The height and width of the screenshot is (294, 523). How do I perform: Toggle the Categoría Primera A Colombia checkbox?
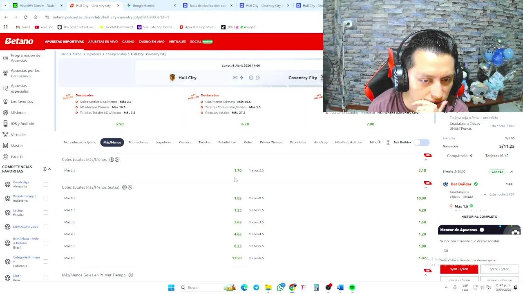coord(45,261)
